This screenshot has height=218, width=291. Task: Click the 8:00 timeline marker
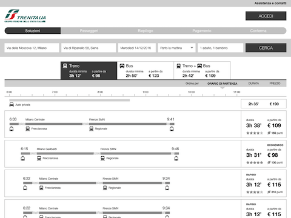pyautogui.click(x=100, y=92)
